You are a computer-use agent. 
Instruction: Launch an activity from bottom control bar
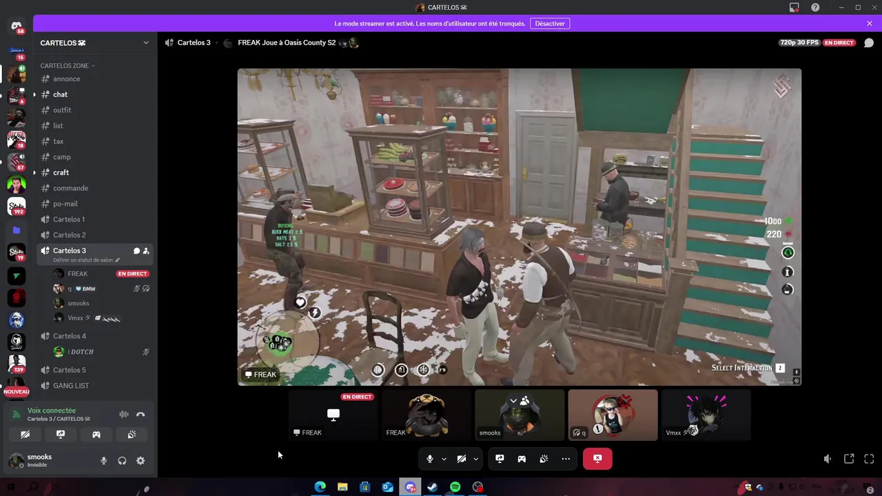522,459
